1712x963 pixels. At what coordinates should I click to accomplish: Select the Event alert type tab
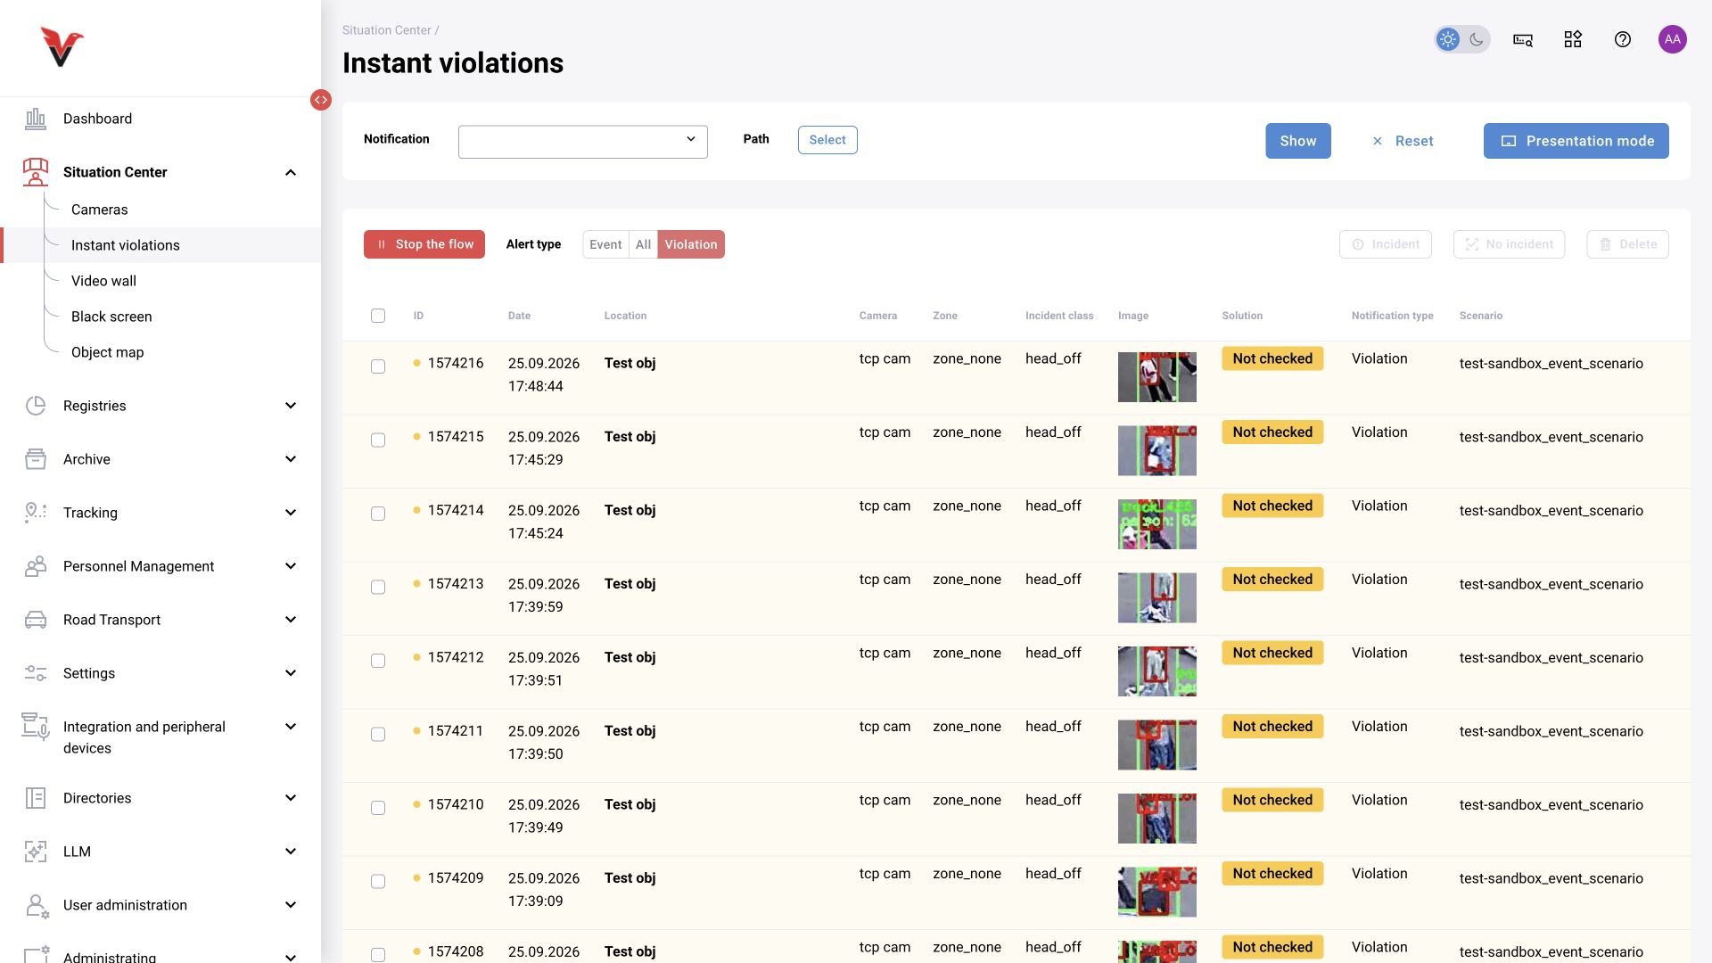[606, 244]
